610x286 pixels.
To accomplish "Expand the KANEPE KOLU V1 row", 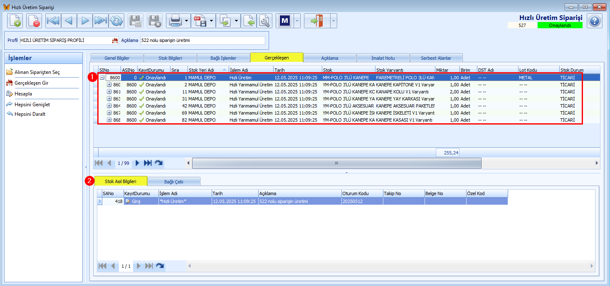I will 109,92.
